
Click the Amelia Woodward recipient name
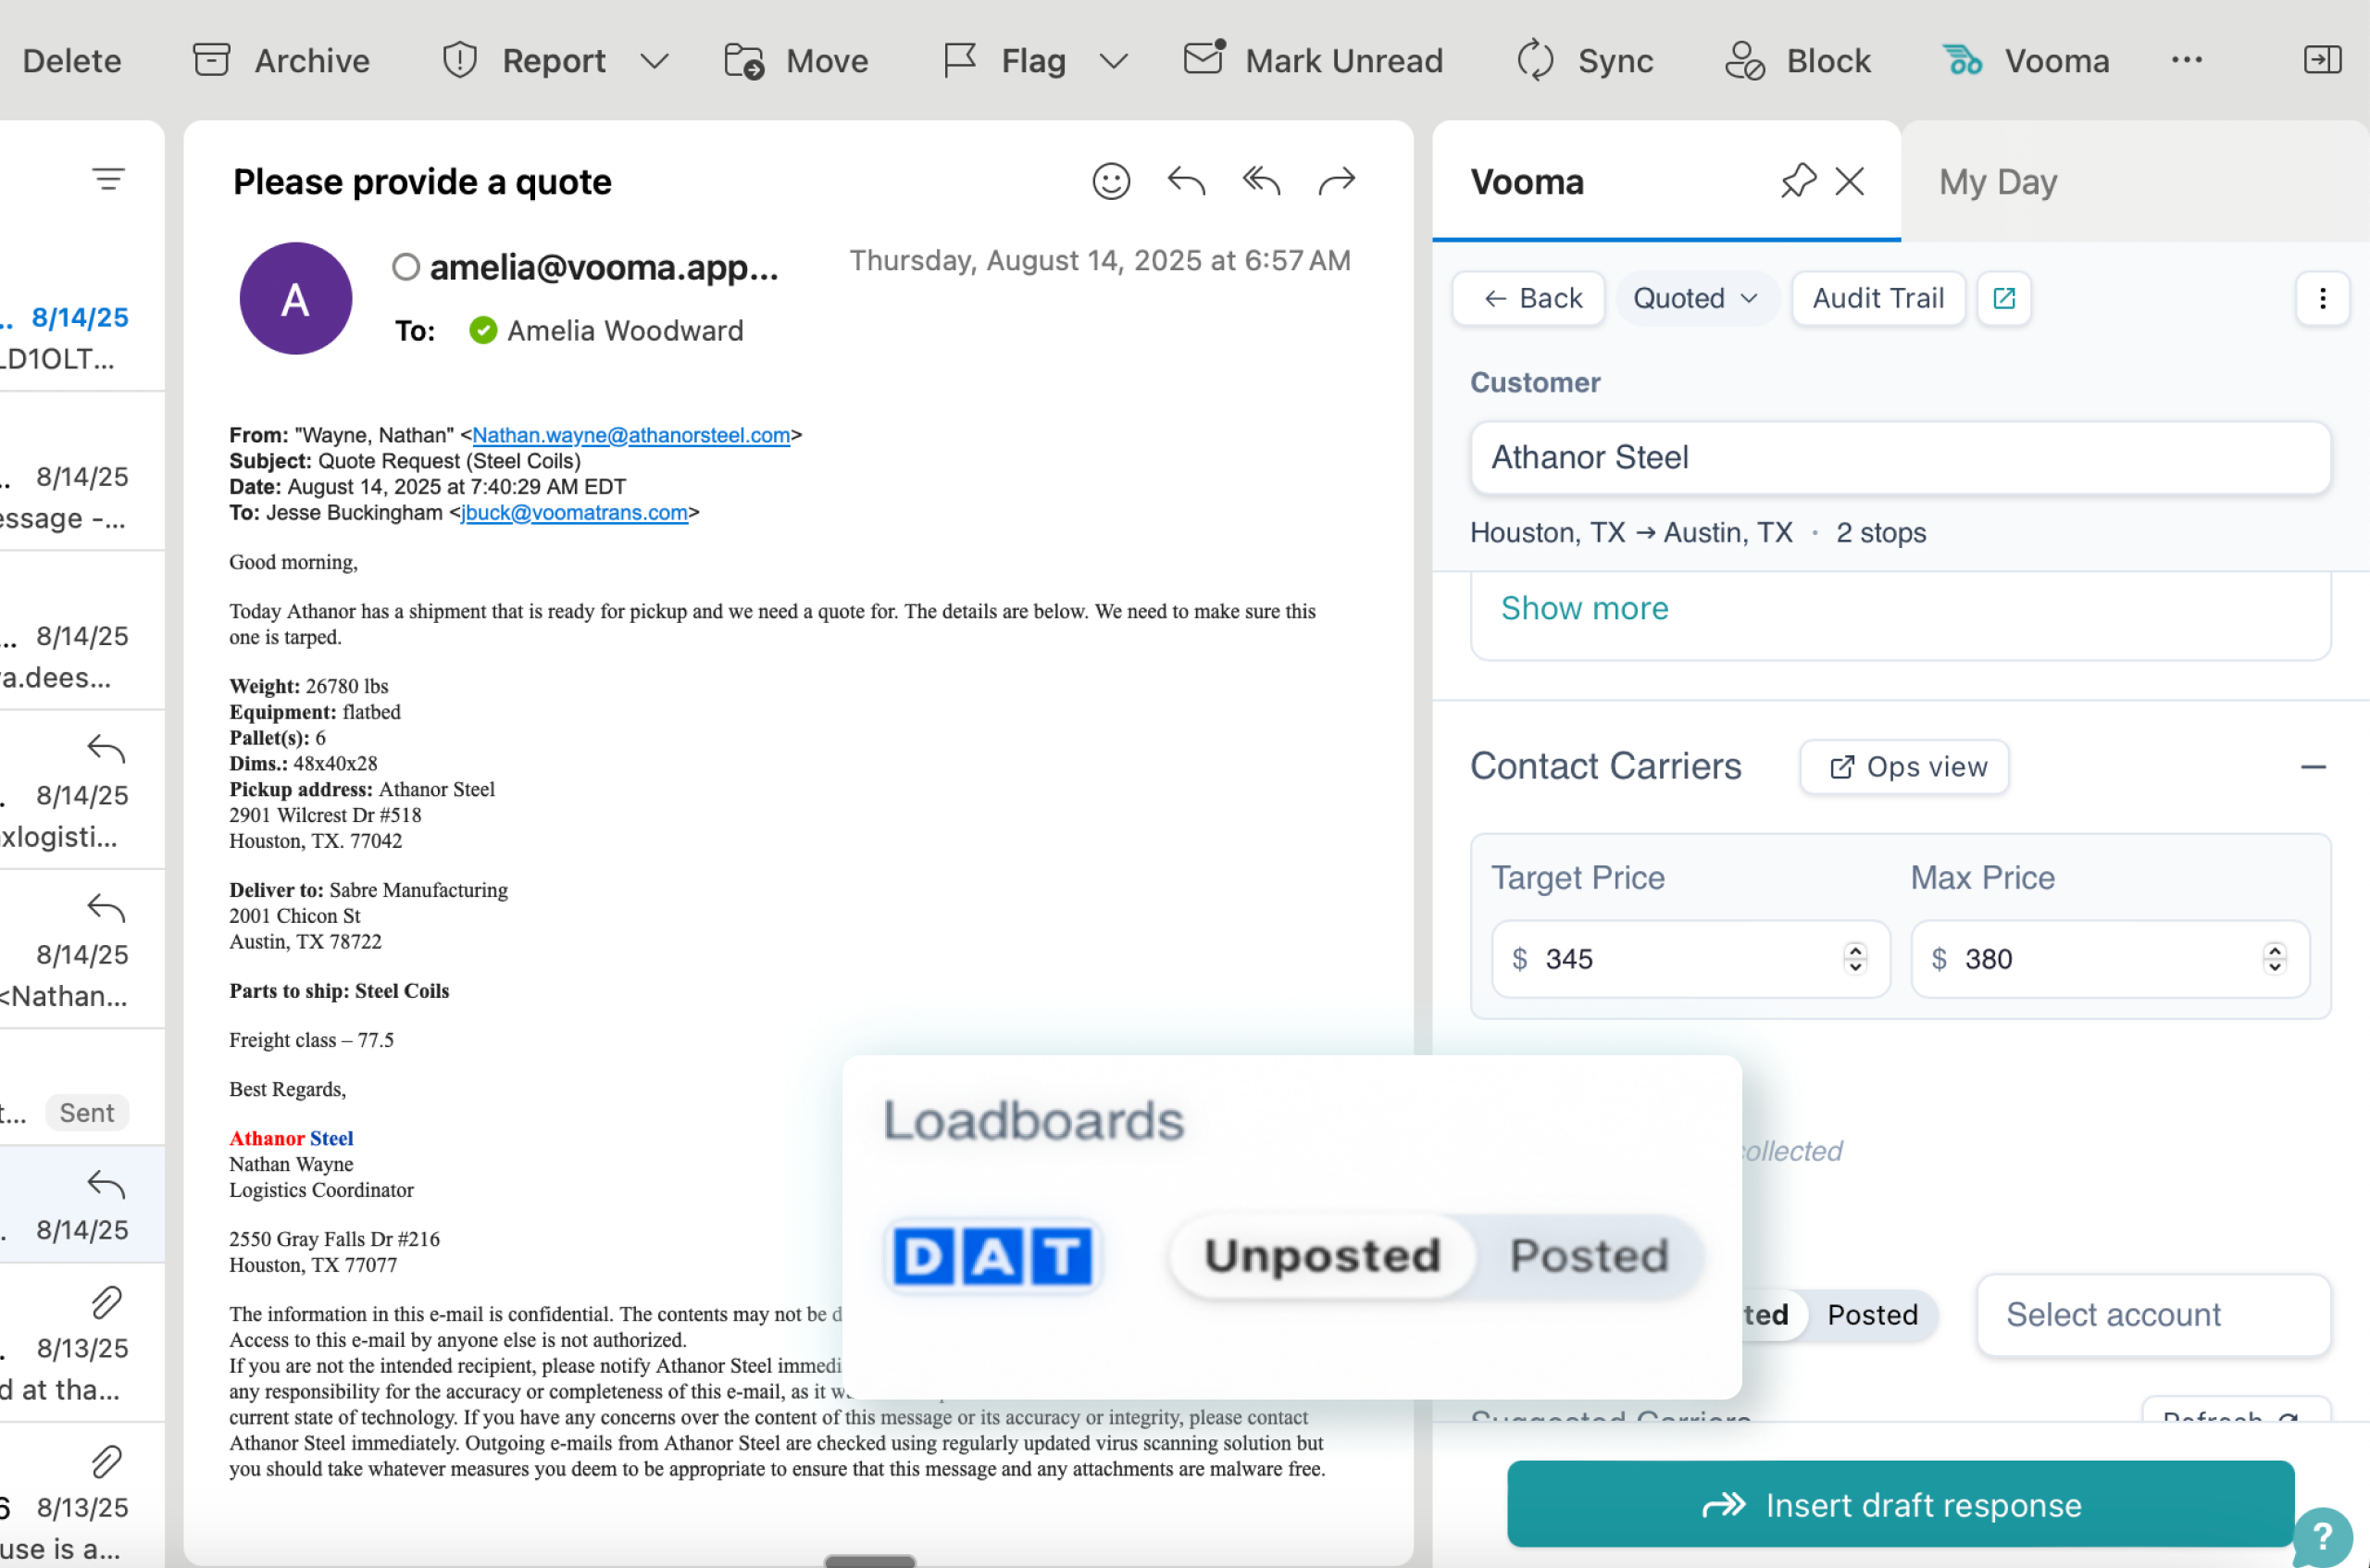click(625, 330)
